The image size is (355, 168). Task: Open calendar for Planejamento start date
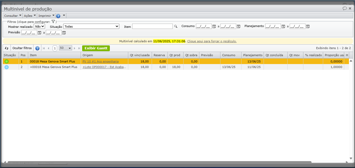coord(283,27)
